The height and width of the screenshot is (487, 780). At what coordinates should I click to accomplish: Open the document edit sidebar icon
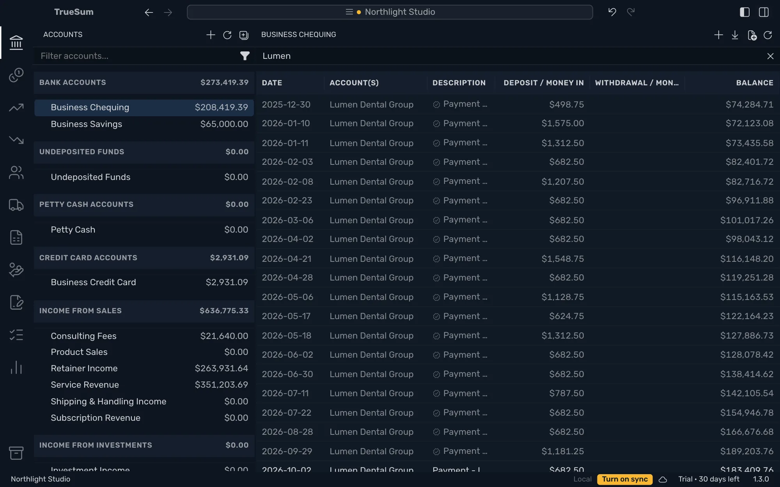pyautogui.click(x=16, y=302)
